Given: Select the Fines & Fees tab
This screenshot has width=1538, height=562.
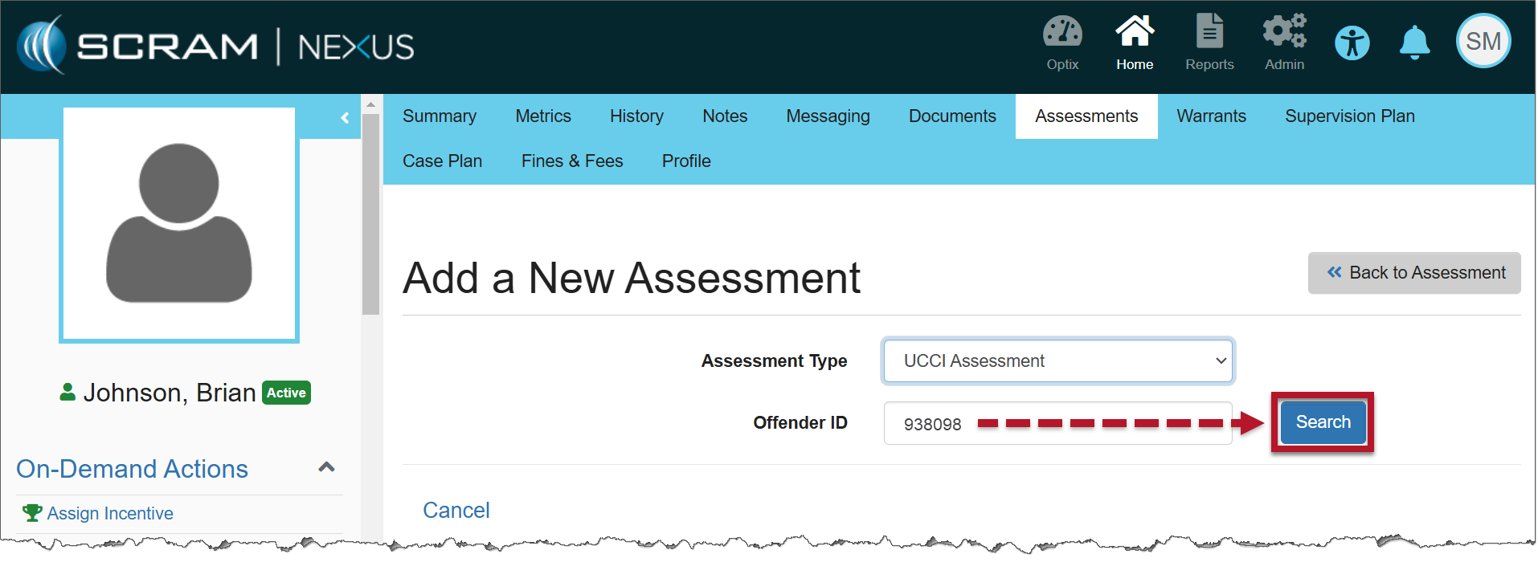Looking at the screenshot, I should click(x=571, y=161).
